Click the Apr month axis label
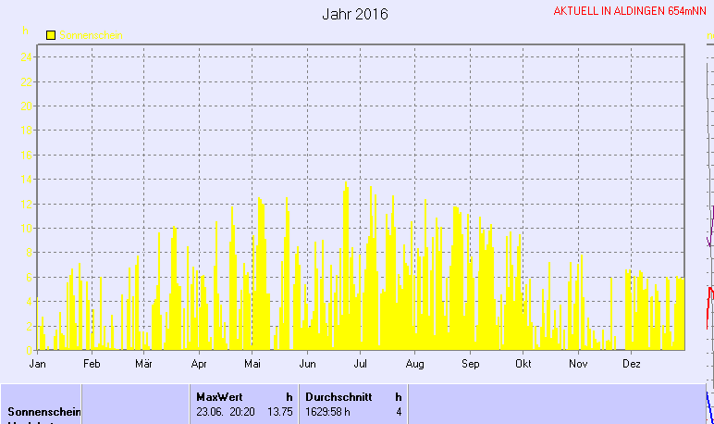 pyautogui.click(x=198, y=365)
